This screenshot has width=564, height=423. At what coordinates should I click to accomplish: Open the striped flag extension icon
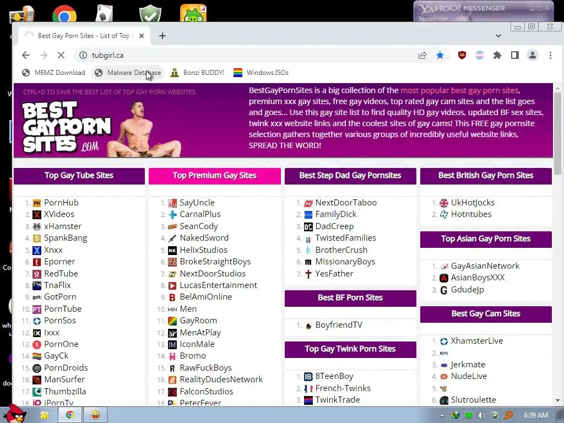(480, 55)
